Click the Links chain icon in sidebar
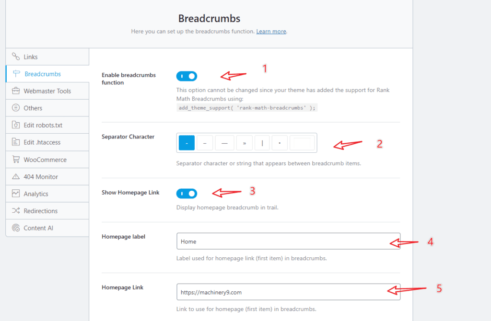 click(16, 57)
